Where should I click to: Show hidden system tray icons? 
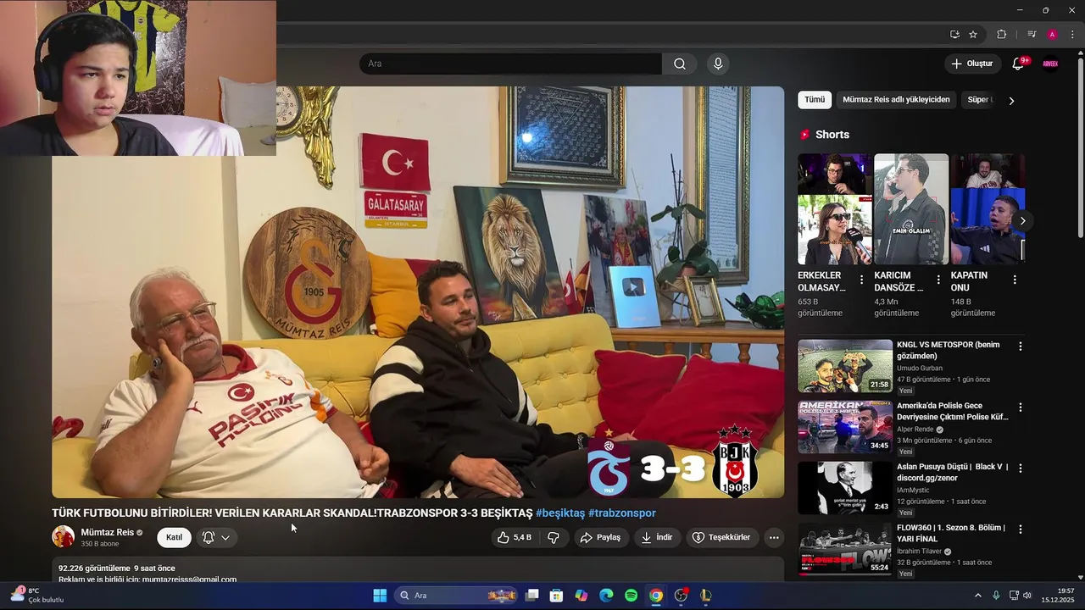(x=977, y=596)
